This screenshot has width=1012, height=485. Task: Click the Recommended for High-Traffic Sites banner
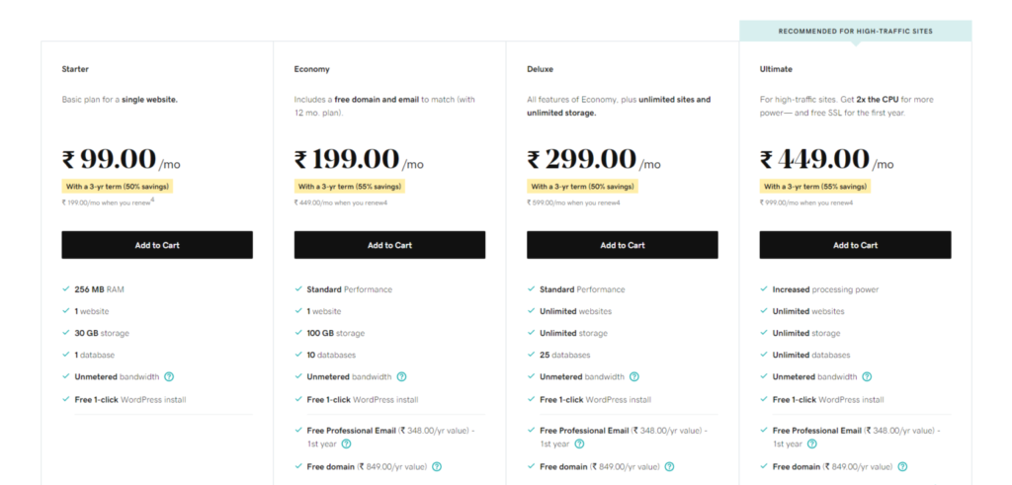coord(855,32)
